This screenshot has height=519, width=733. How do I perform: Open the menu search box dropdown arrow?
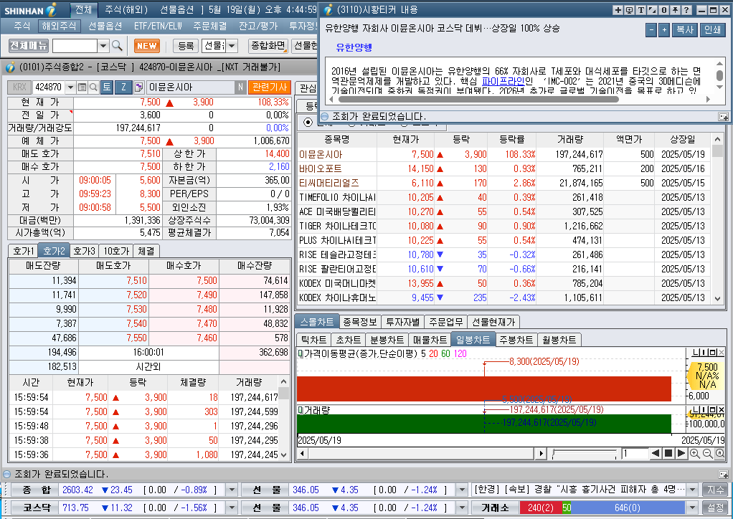tap(103, 45)
